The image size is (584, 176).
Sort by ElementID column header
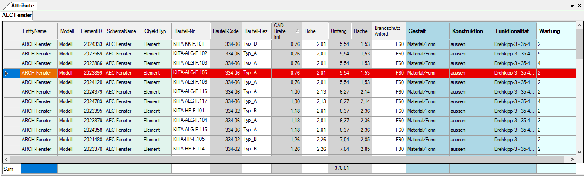point(91,31)
